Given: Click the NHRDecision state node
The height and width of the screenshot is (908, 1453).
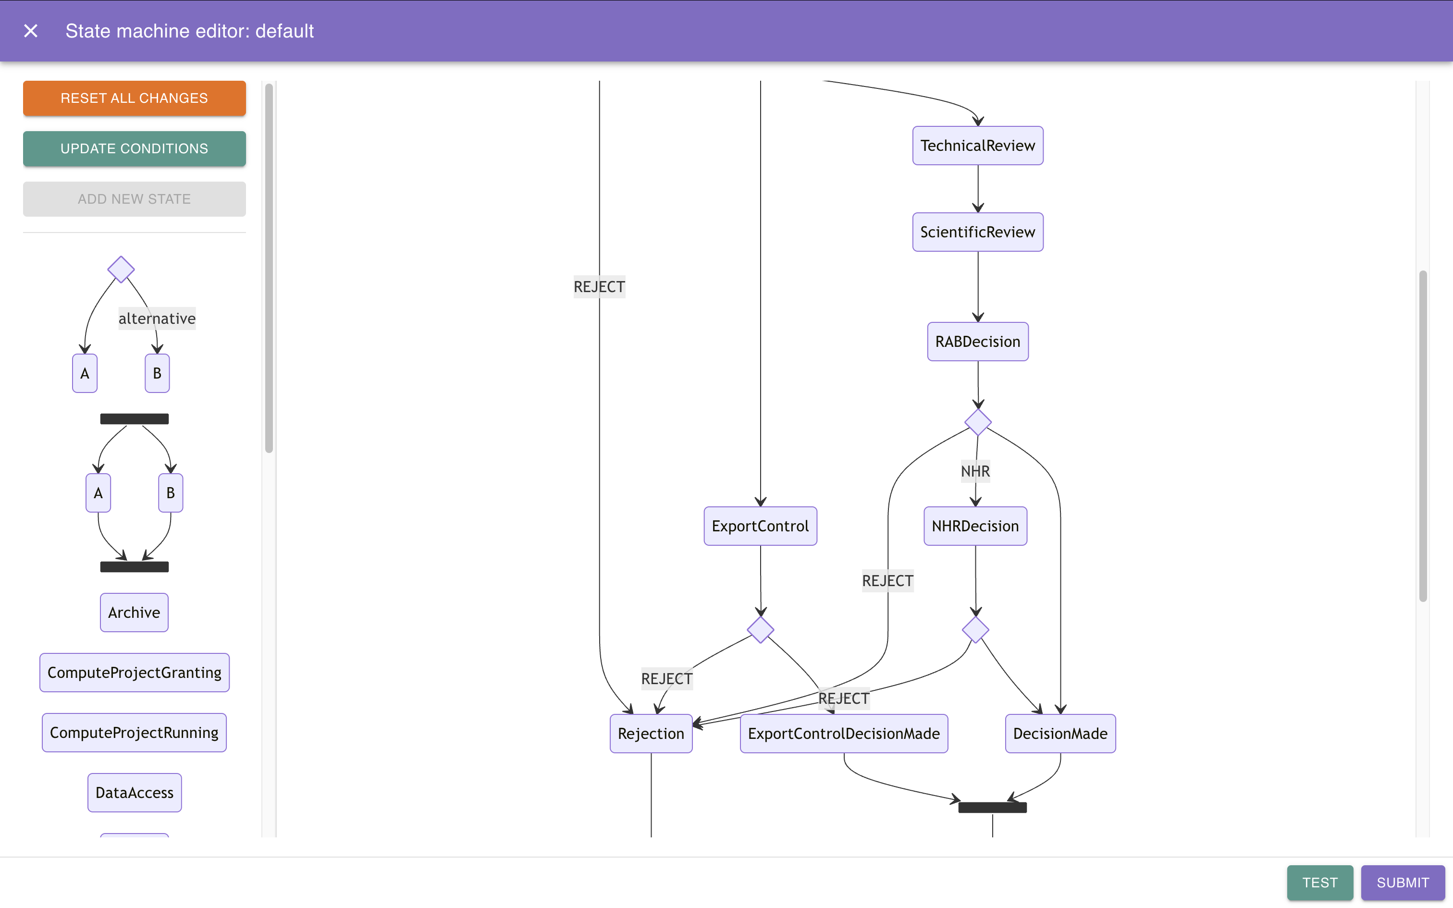Looking at the screenshot, I should pos(975,526).
